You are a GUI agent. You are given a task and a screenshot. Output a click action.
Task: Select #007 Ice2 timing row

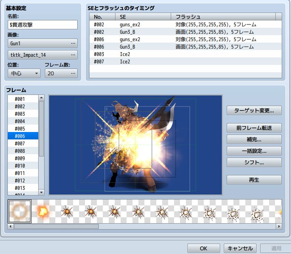click(186, 62)
